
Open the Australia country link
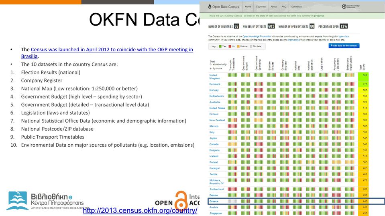tap(215, 102)
